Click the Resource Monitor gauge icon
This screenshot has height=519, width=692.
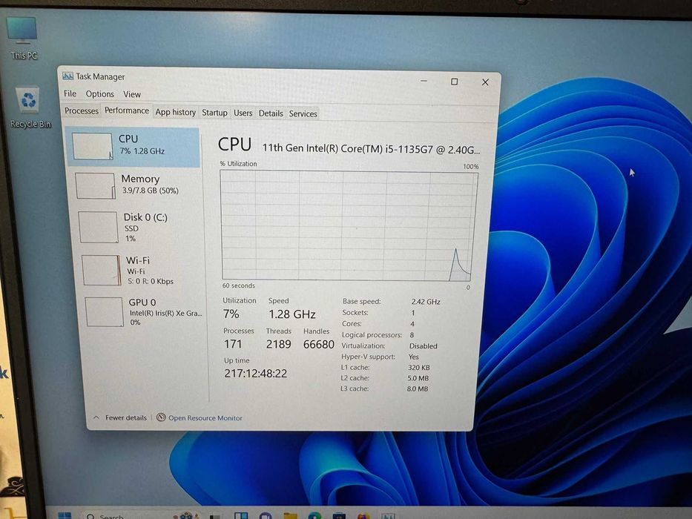tap(161, 417)
